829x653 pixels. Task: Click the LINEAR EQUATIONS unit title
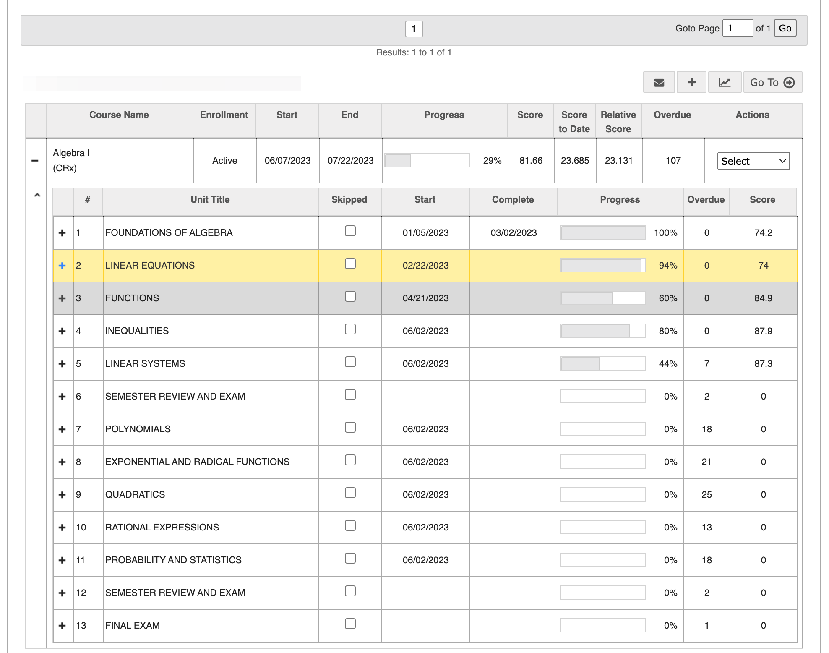150,266
